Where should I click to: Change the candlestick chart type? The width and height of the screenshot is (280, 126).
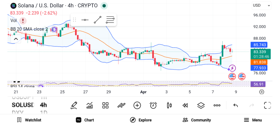tap(169, 105)
